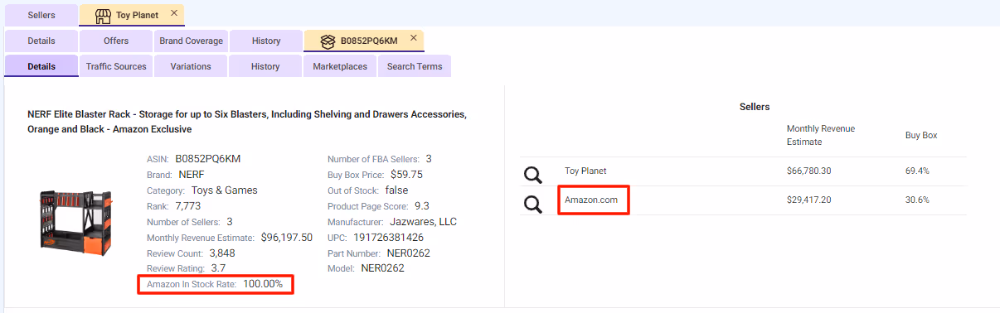The width and height of the screenshot is (1000, 313).
Task: Click the Monthly Revenue Estimate $96,197.50
Action: coord(286,238)
